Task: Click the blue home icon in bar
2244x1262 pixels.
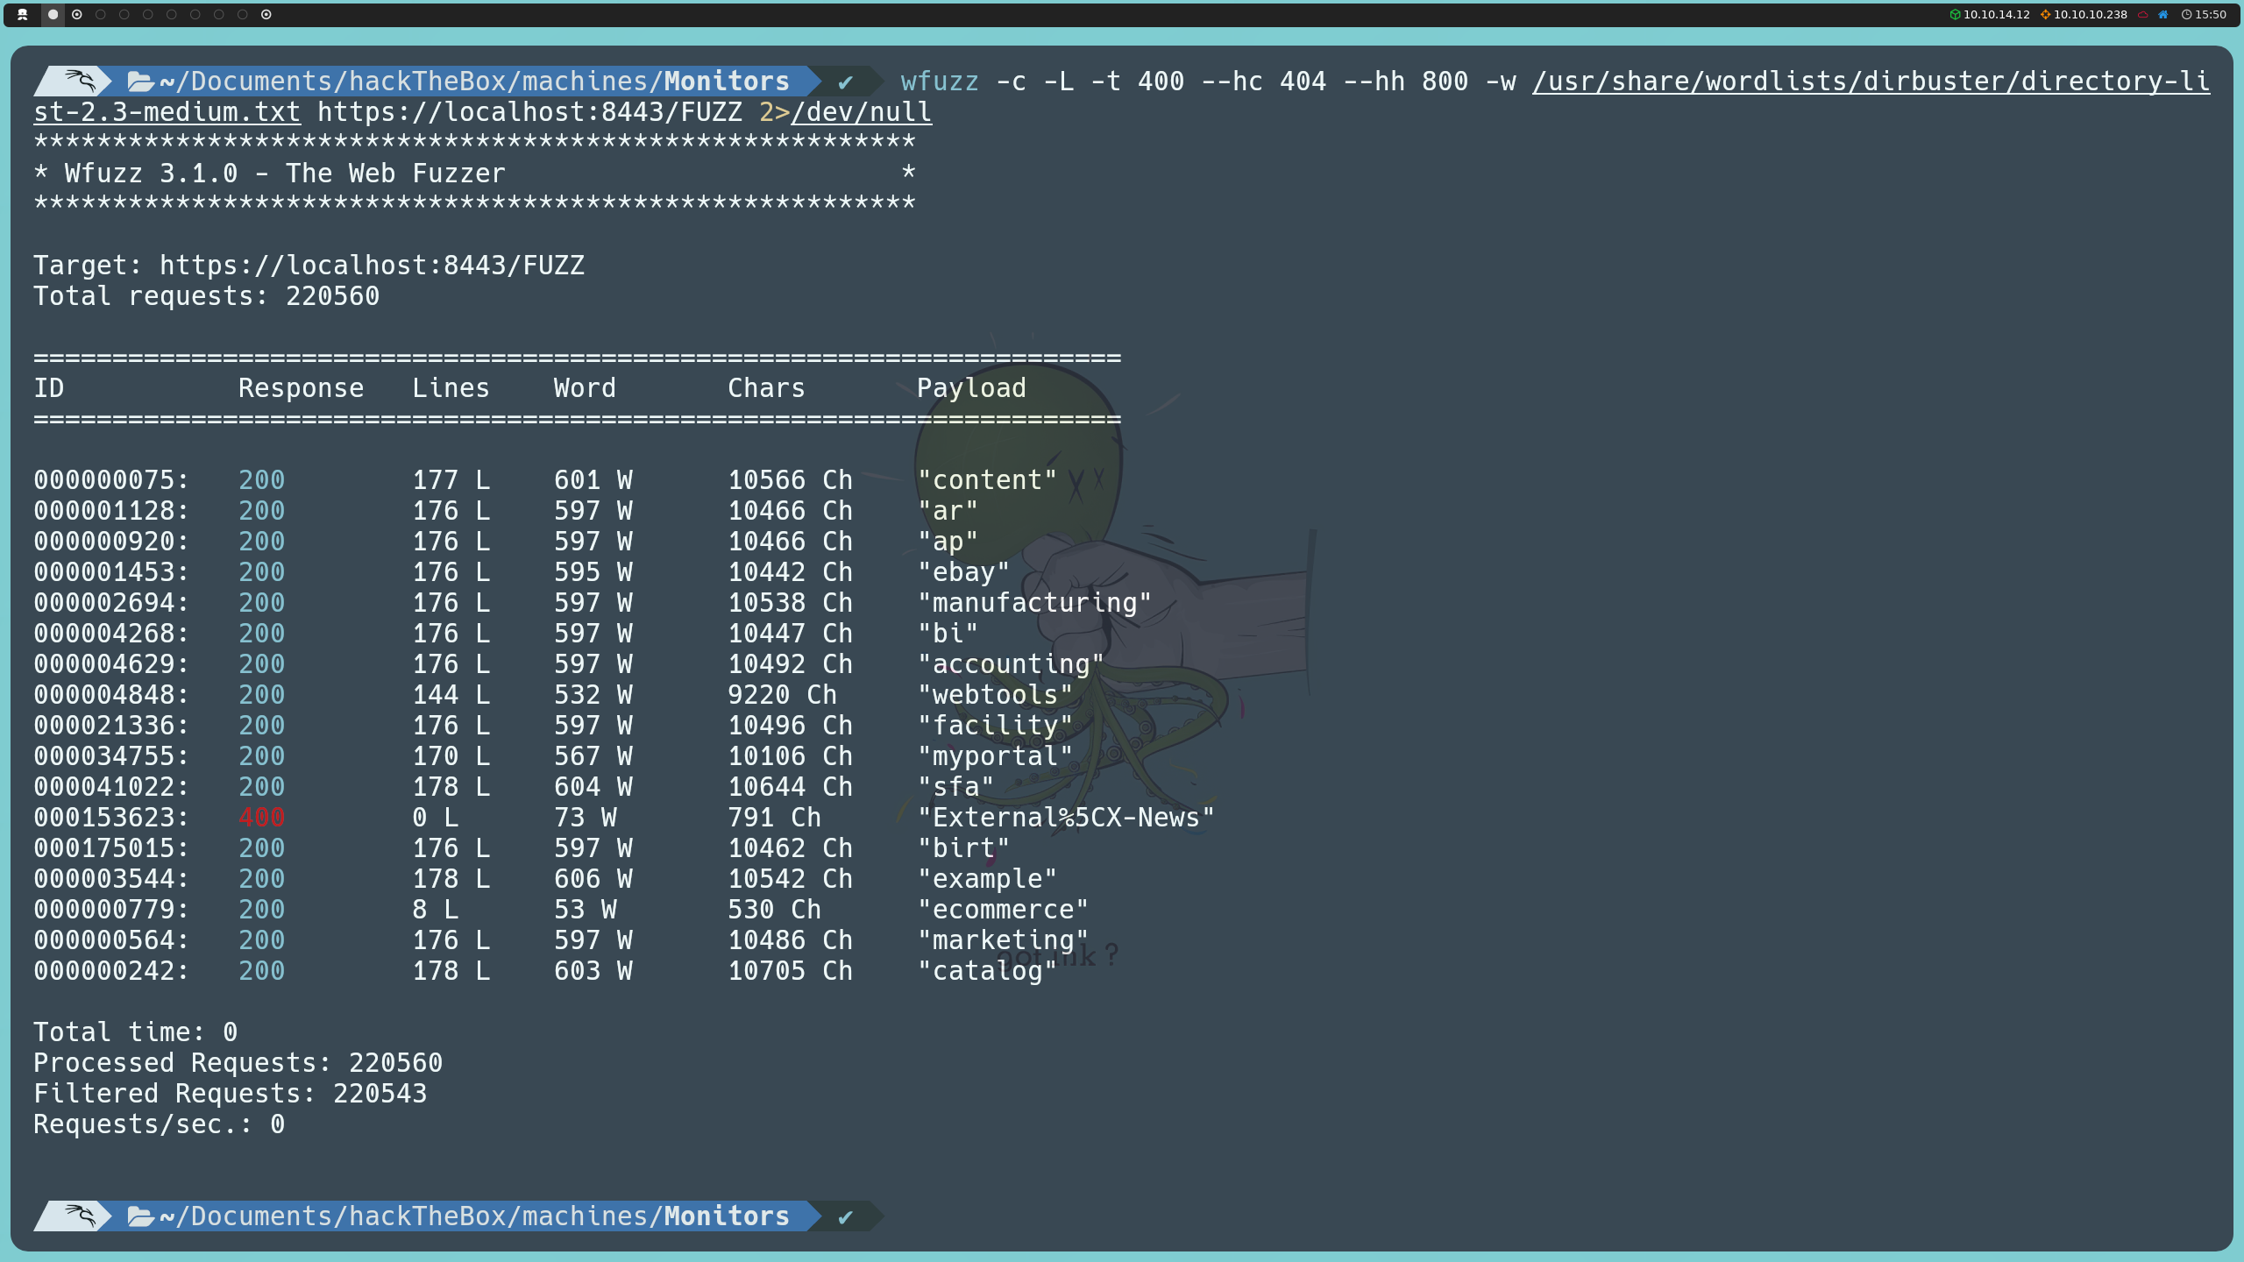Action: point(2163,14)
